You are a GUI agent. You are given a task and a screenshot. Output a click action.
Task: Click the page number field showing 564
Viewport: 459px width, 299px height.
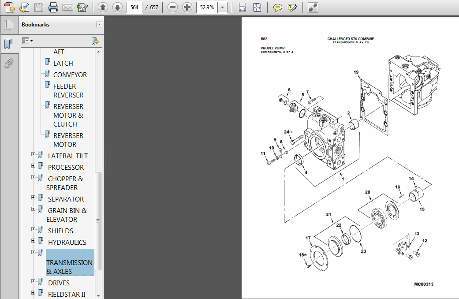point(134,7)
